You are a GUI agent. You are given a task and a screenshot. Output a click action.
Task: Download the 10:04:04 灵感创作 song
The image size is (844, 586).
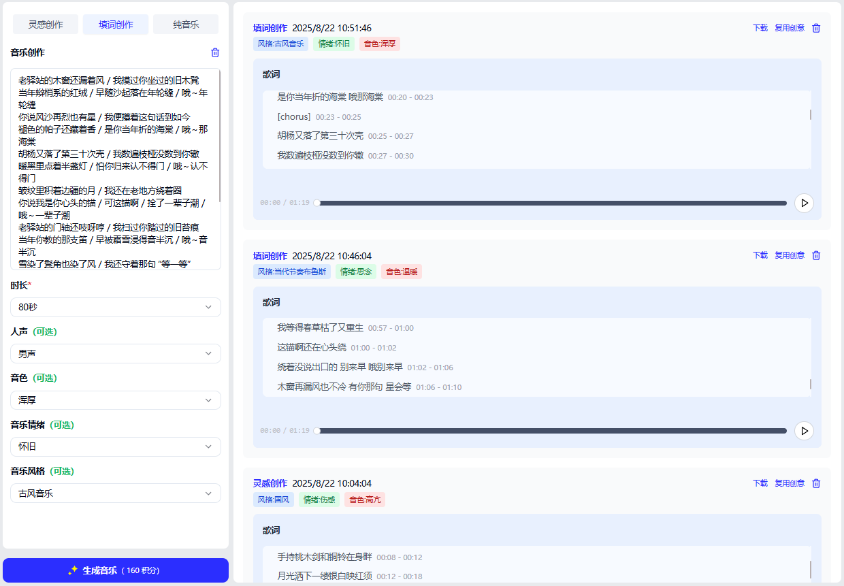point(760,483)
